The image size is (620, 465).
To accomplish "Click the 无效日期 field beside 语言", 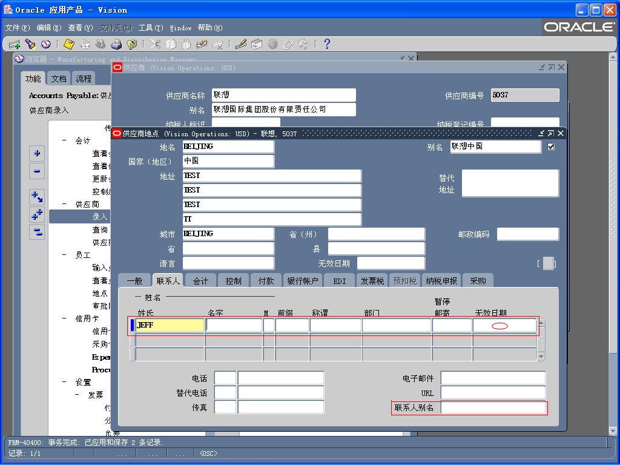I will coord(391,263).
